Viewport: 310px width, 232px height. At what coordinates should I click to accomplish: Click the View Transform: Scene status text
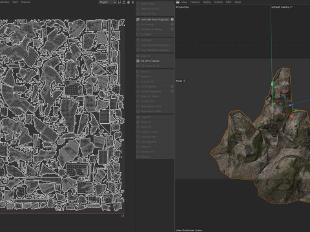point(189,230)
